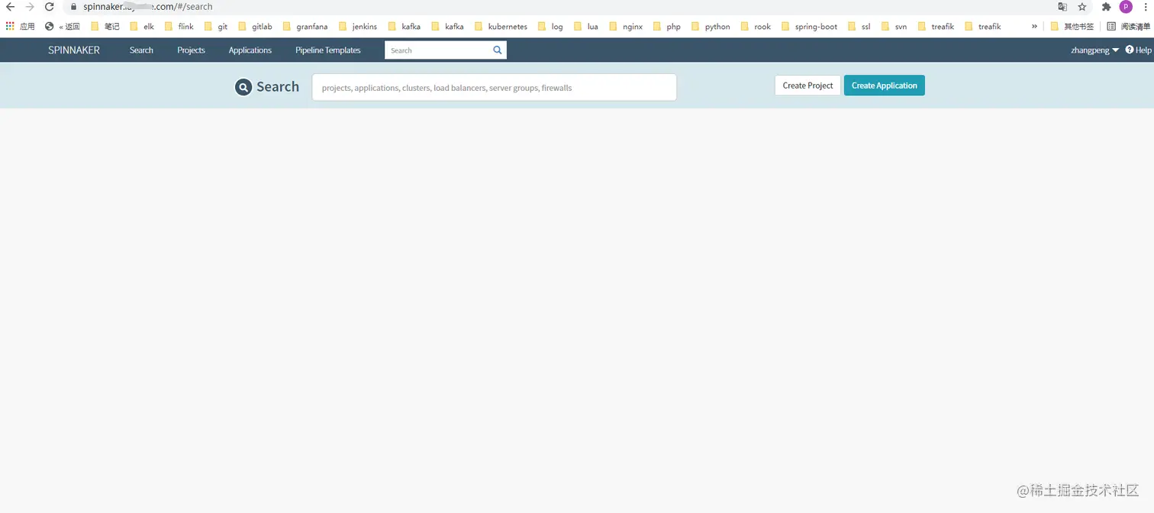
Task: Open the python bookmark folder
Action: 711,26
